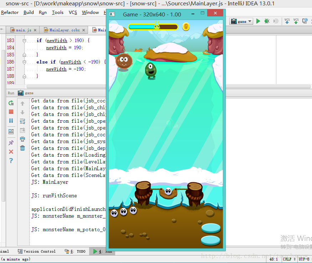312x263 pixels.
Task: Open the Tools menu
Action: 58,12
